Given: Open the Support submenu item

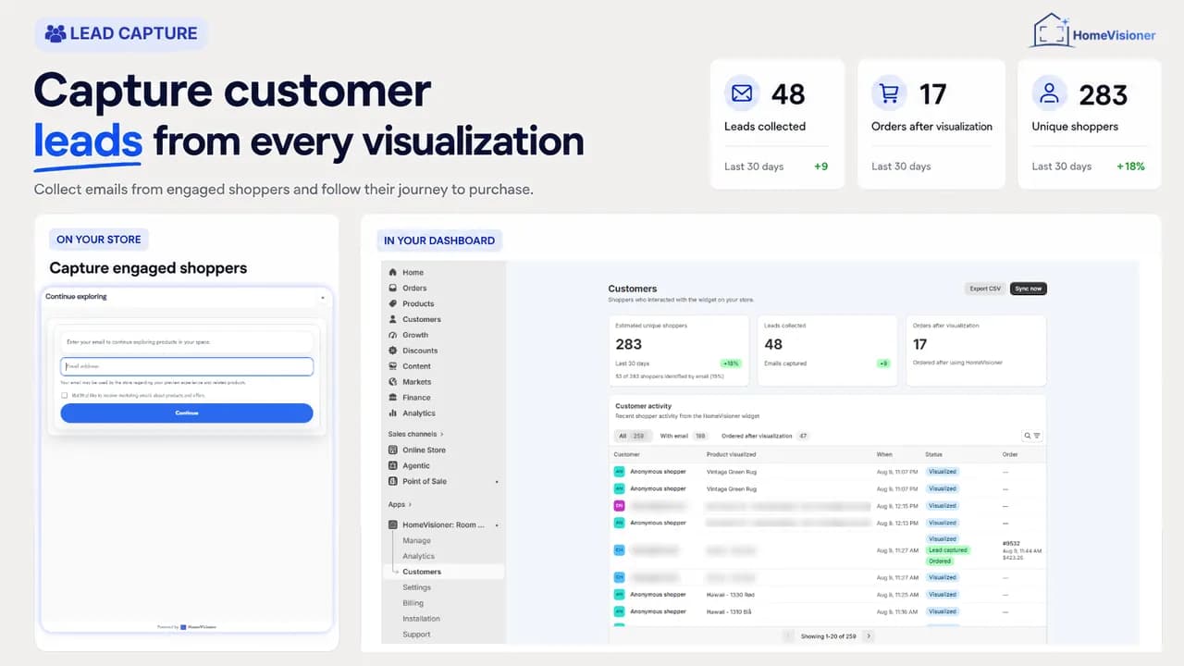Looking at the screenshot, I should tap(417, 635).
